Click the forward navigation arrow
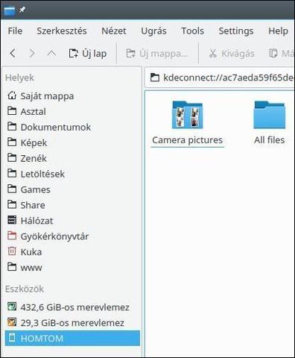This screenshot has height=358, width=295. [32, 53]
